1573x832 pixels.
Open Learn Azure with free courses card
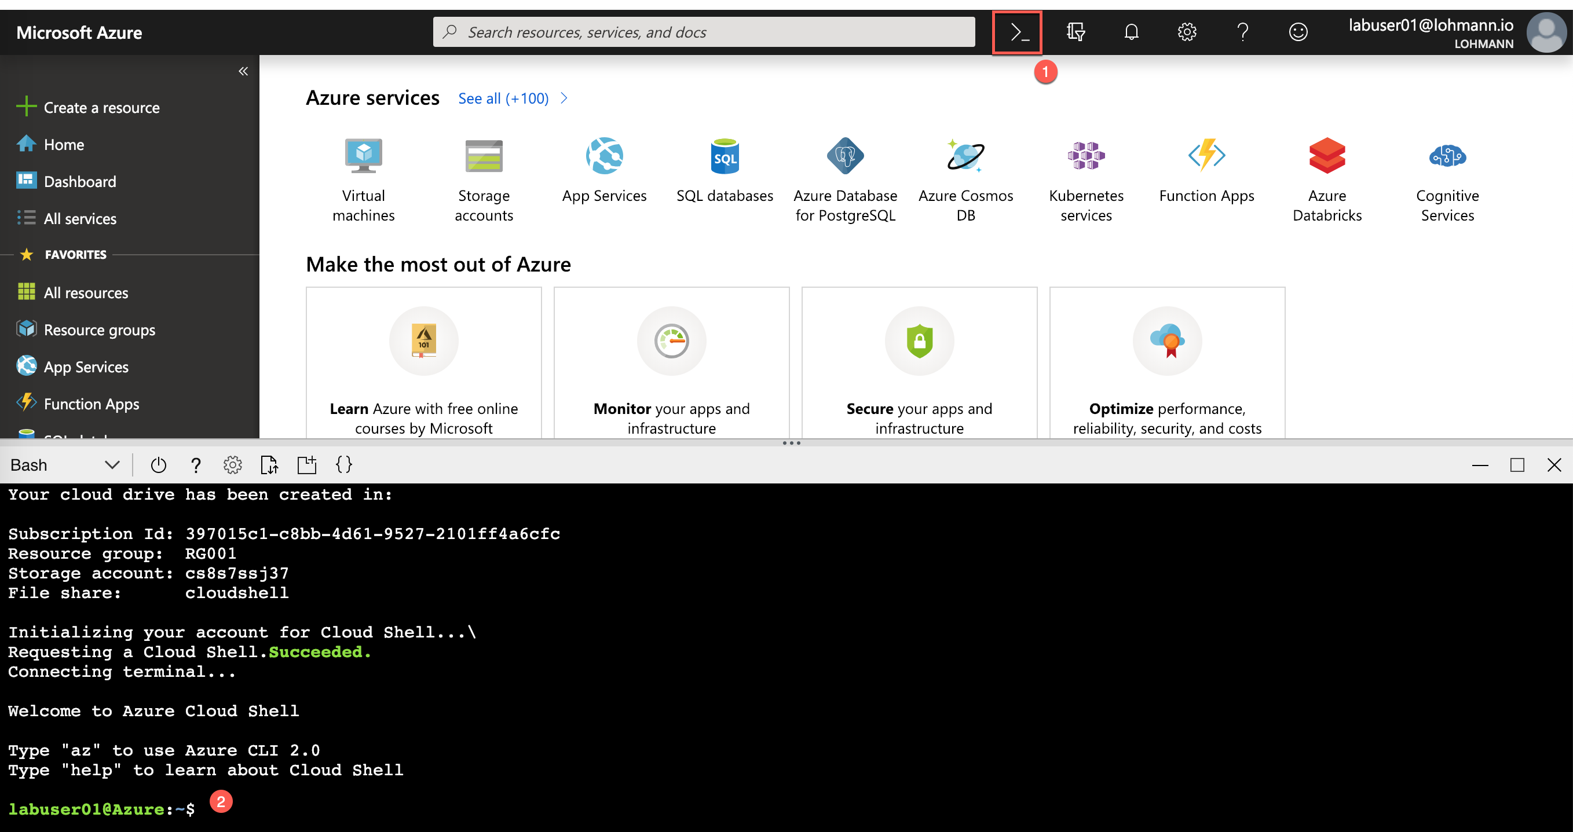(424, 364)
